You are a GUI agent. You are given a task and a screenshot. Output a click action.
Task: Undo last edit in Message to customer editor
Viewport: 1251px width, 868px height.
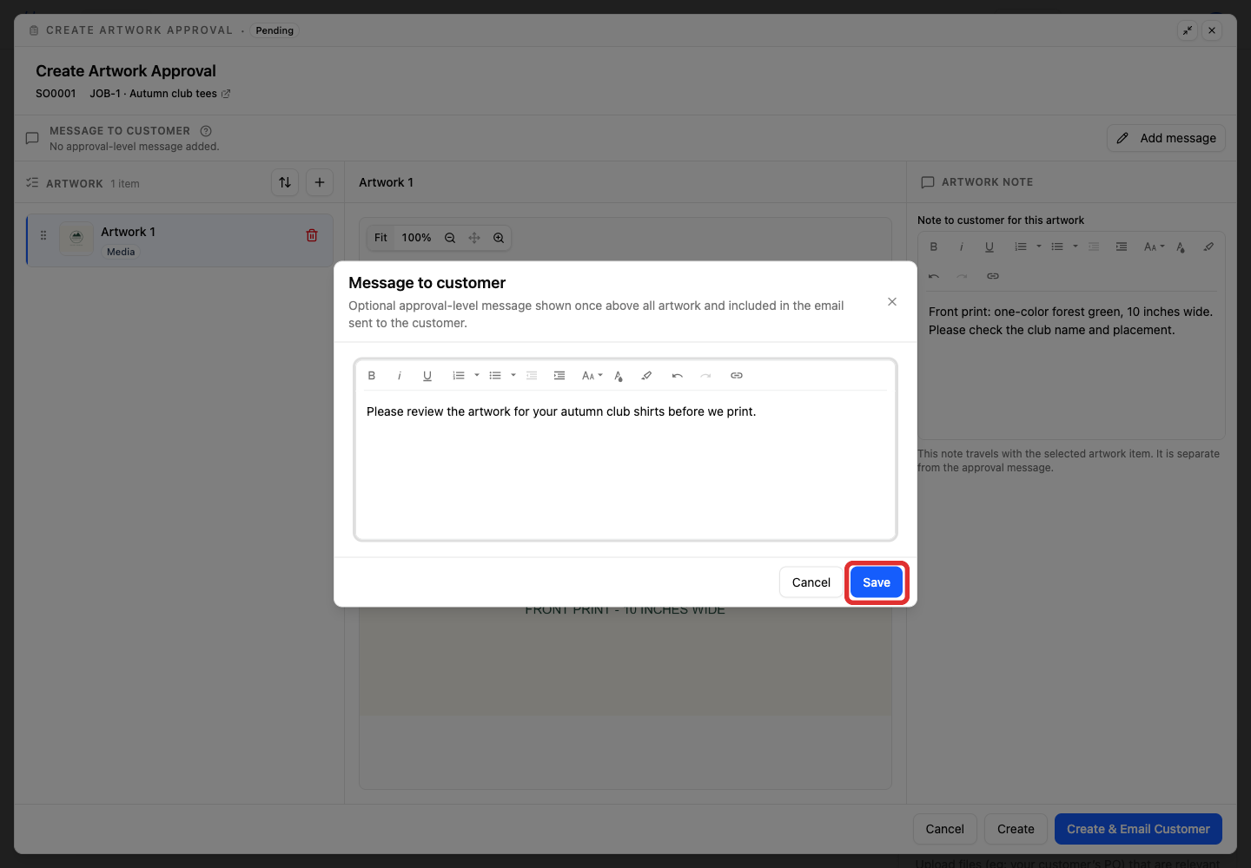tap(678, 376)
